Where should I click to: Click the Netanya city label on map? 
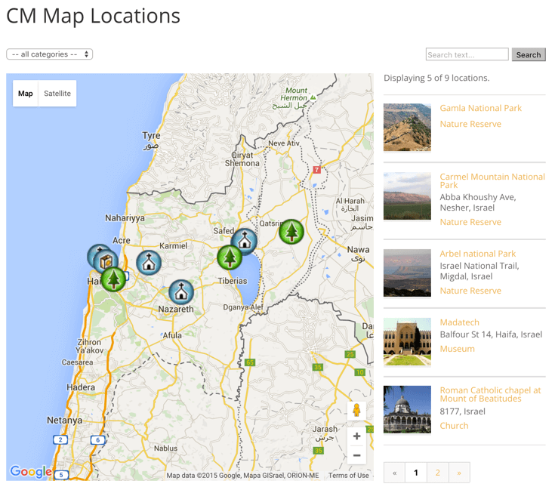pos(64,421)
